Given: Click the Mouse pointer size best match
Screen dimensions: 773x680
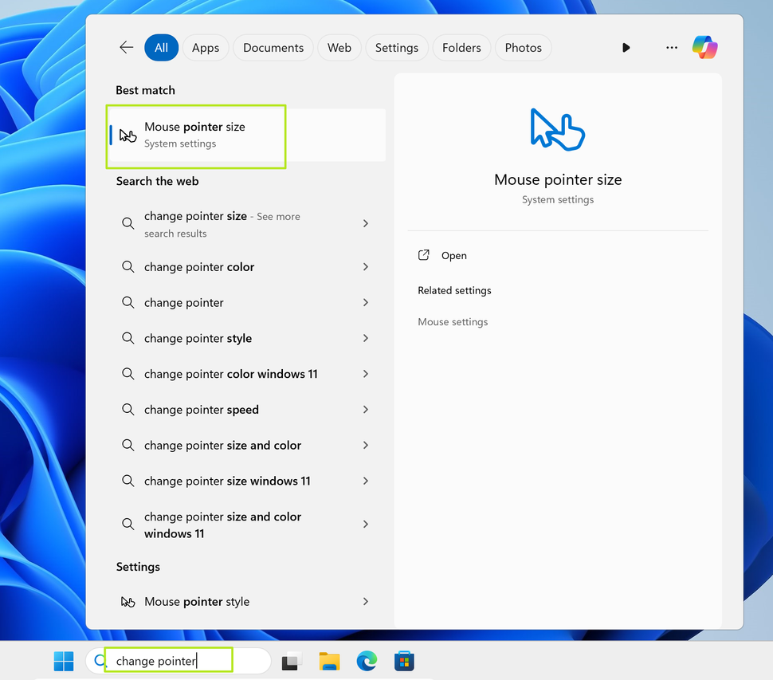Looking at the screenshot, I should click(x=195, y=136).
